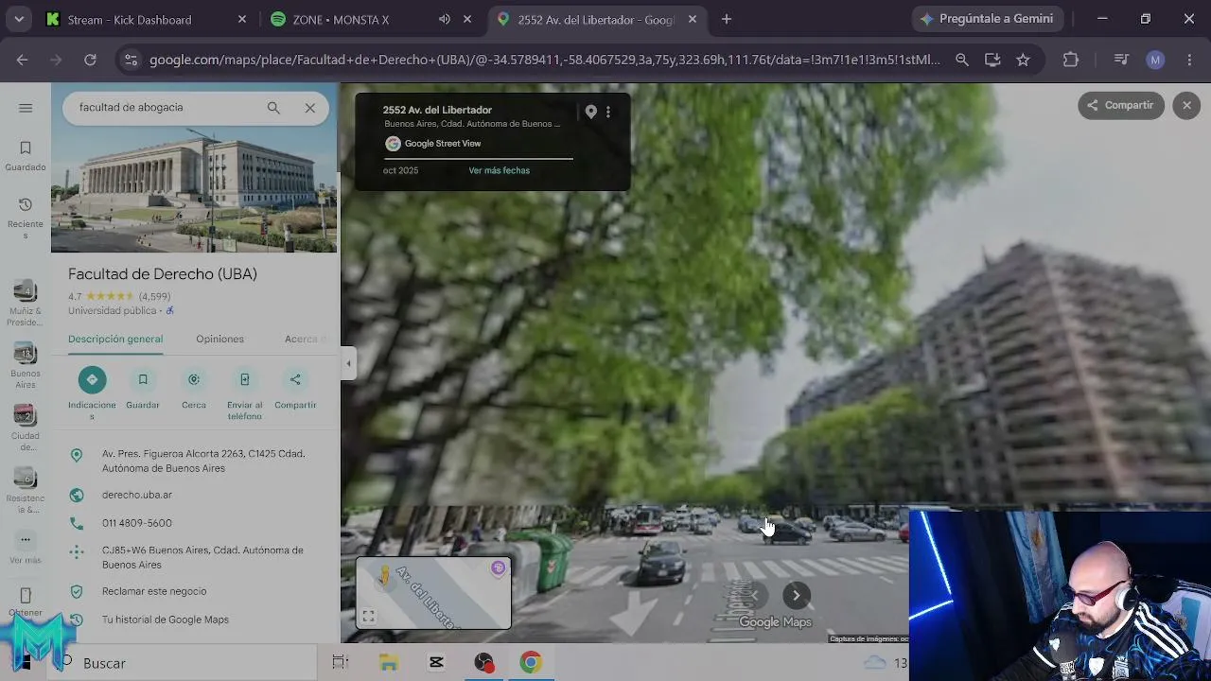Viewport: 1211px width, 681px height.
Task: Search nearby with the Cerca button
Action: coord(194,389)
